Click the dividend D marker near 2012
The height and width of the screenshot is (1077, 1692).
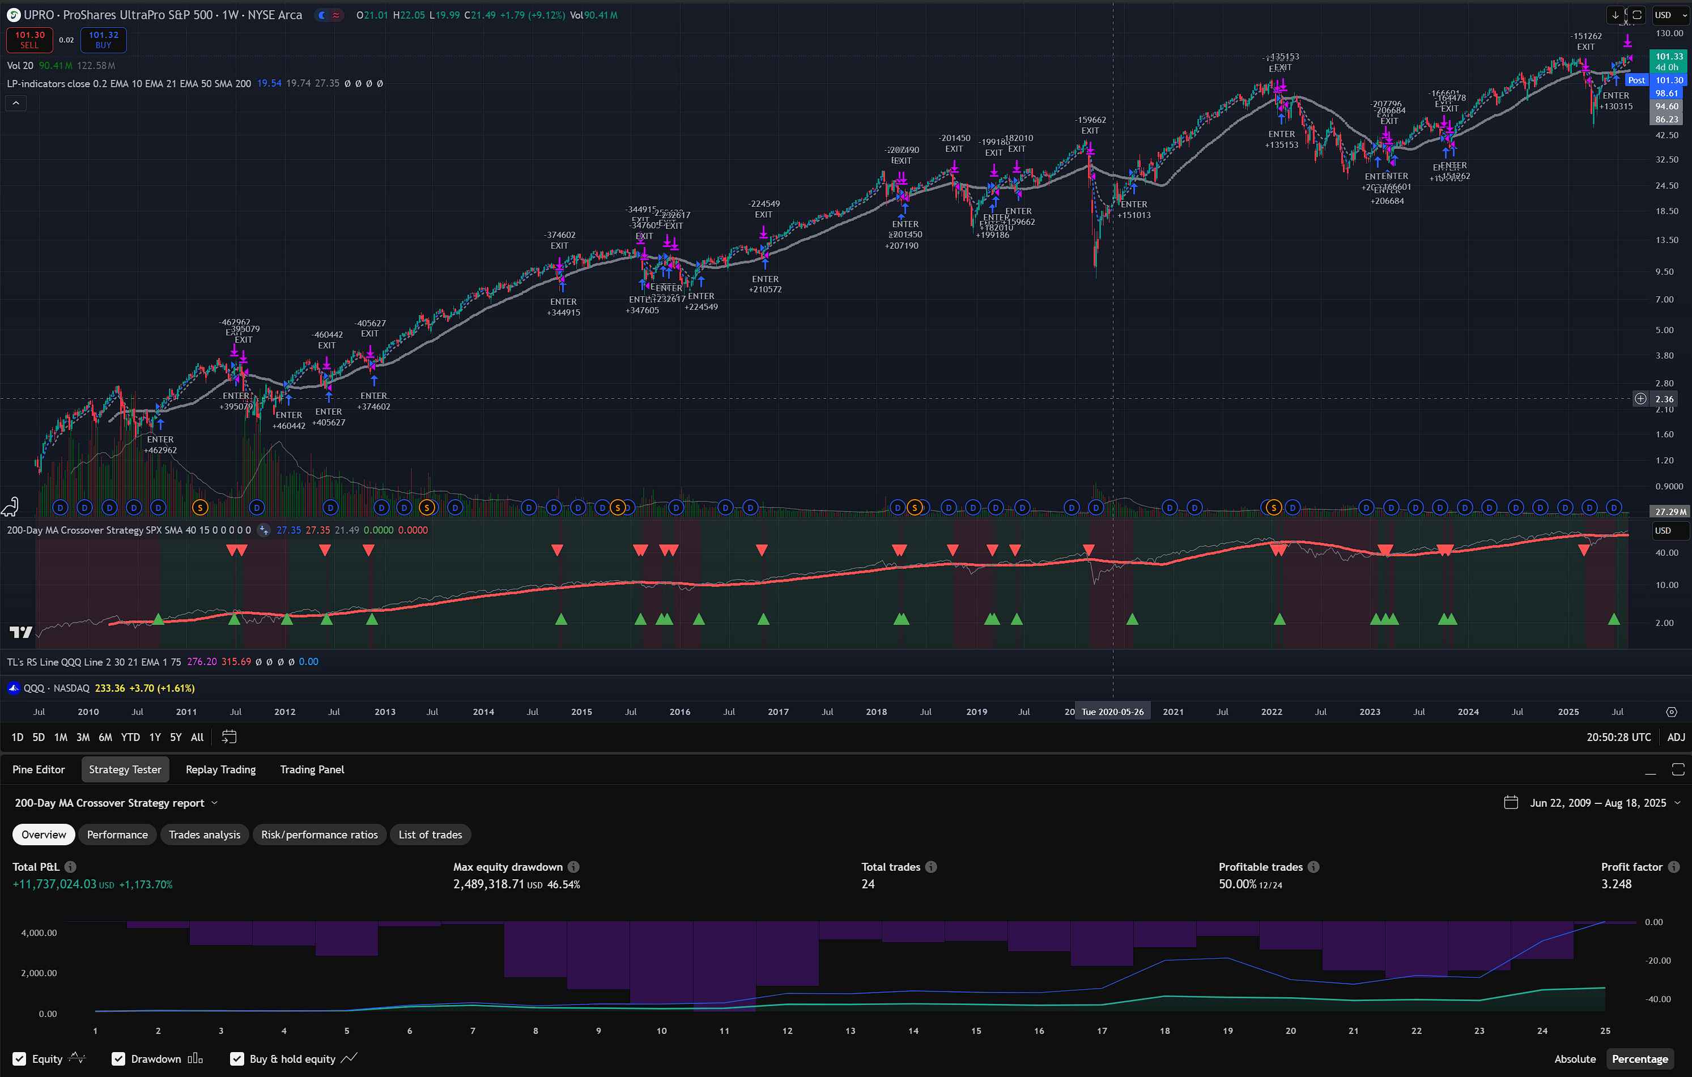pyautogui.click(x=257, y=507)
